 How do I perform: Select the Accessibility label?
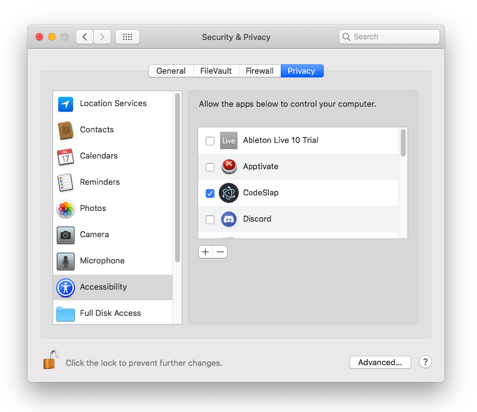(103, 287)
